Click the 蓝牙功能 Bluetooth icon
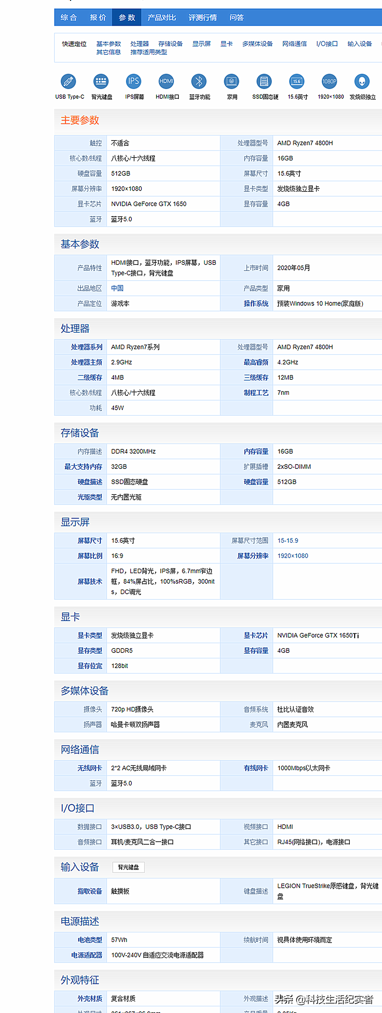The width and height of the screenshot is (382, 1013). point(199,81)
